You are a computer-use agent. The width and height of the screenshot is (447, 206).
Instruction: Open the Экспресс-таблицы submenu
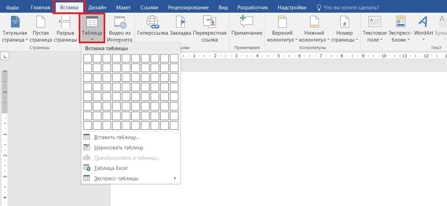pos(131,178)
